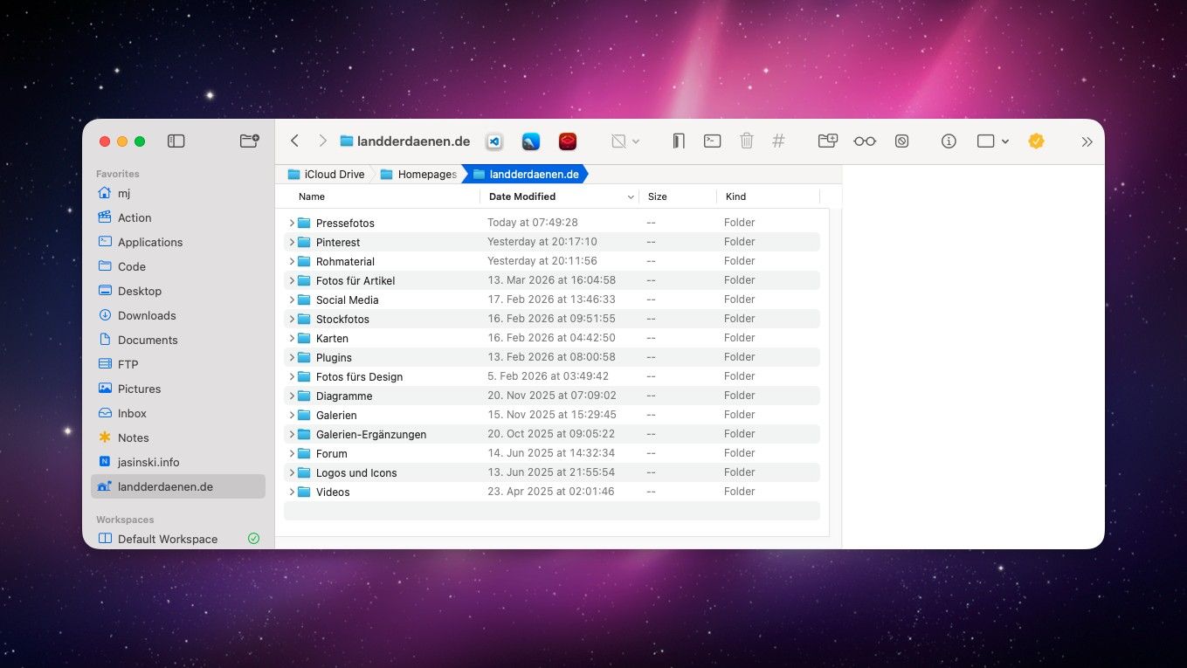1187x668 pixels.
Task: Expand the Pressefotos folder
Action: [x=292, y=223]
